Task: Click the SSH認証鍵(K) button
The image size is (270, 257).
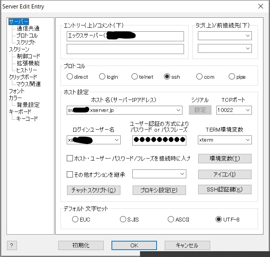Action: (224, 189)
